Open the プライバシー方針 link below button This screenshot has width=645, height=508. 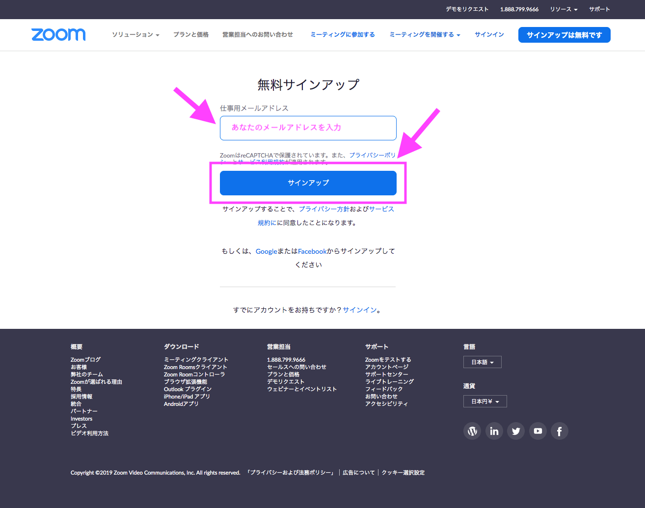[x=324, y=209]
